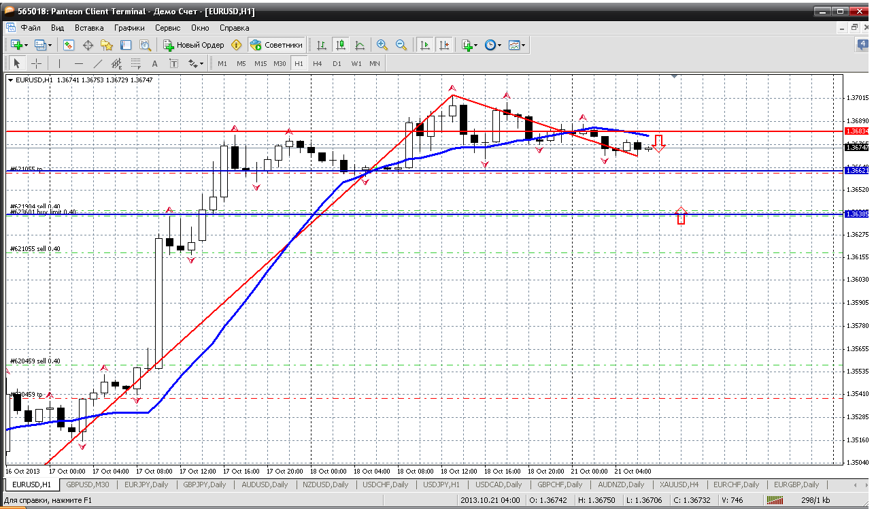
Task: Click the #620459 sell 0.40 order label
Action: (x=35, y=361)
